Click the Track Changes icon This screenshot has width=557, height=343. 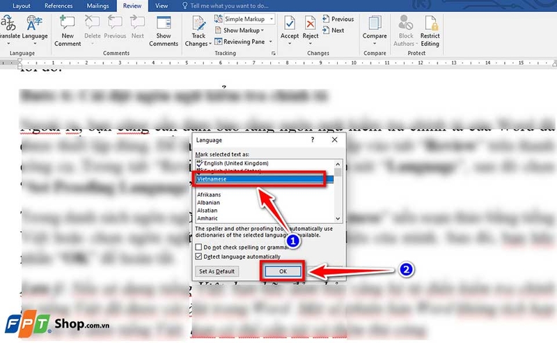coord(198,24)
